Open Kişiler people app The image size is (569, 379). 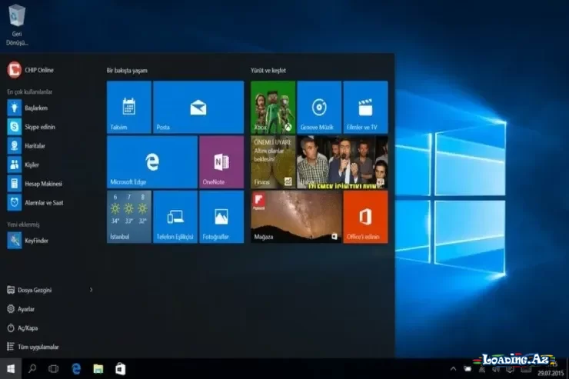point(23,165)
